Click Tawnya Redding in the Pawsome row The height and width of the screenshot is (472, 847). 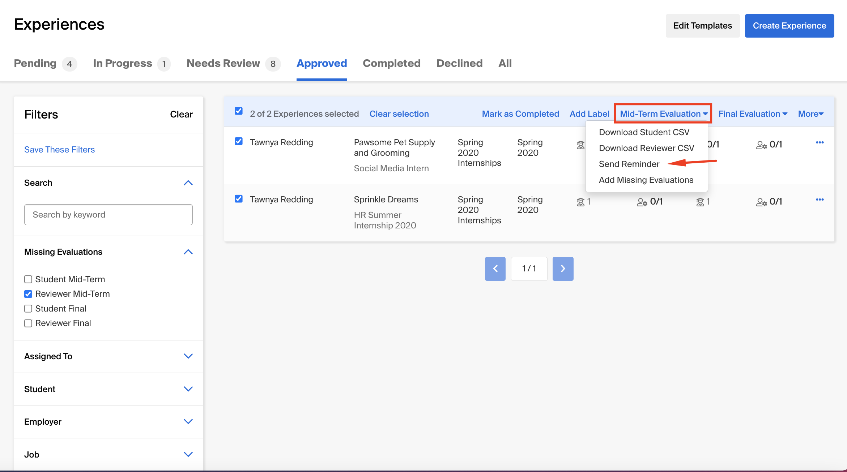(281, 142)
